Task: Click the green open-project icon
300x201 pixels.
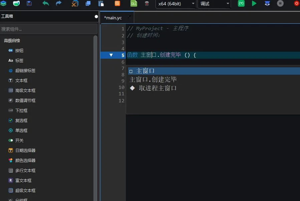Action: point(16,3)
